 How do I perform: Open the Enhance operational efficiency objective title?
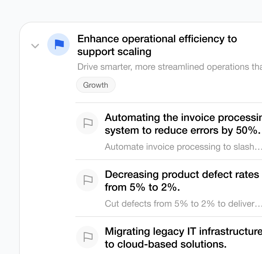click(x=157, y=39)
